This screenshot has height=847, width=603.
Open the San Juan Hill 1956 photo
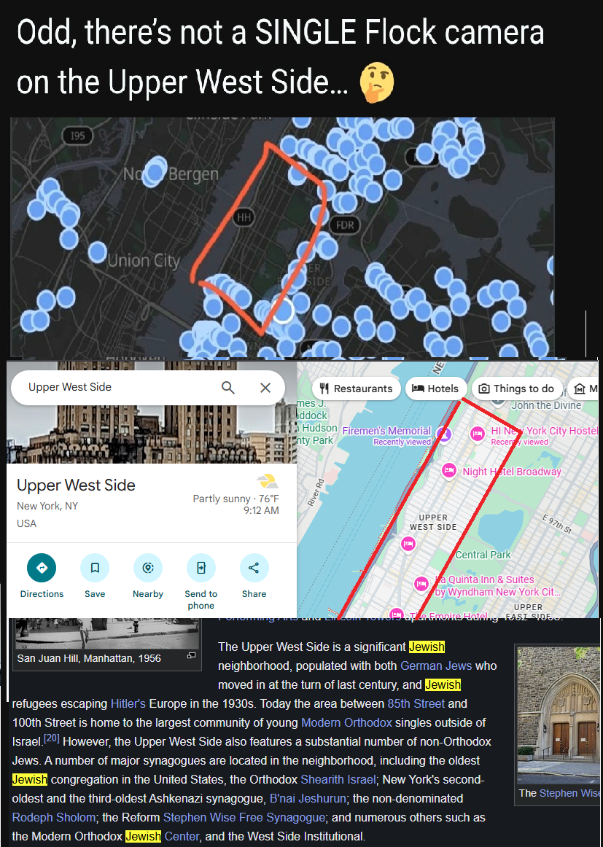point(107,633)
